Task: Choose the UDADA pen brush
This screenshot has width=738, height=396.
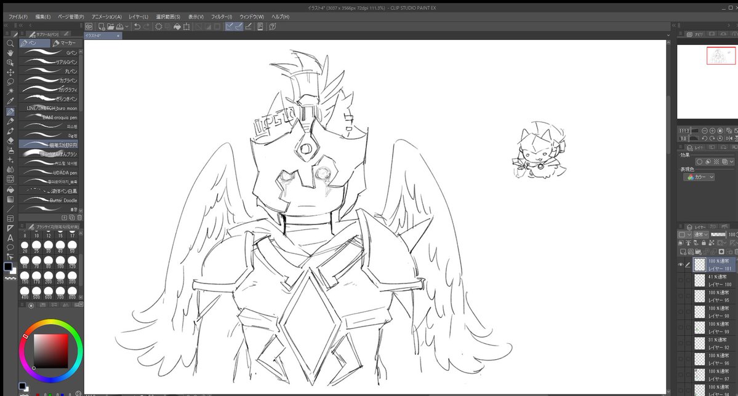Action: tap(49, 173)
